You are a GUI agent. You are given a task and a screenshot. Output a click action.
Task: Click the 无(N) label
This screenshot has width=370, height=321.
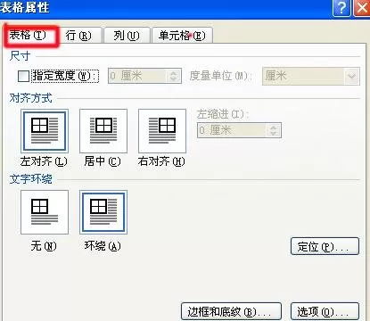pyautogui.click(x=44, y=246)
